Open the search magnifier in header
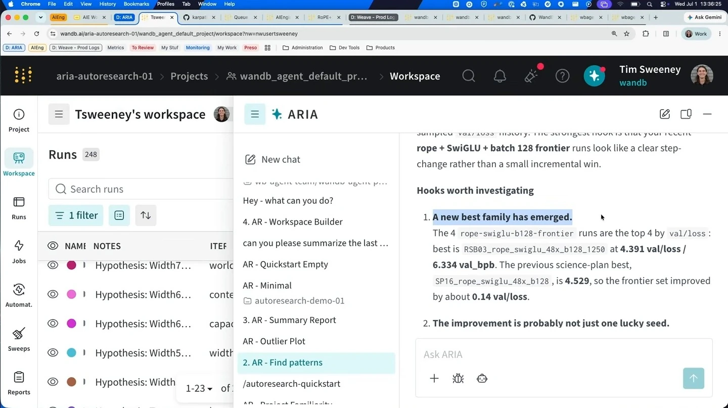 (x=469, y=76)
